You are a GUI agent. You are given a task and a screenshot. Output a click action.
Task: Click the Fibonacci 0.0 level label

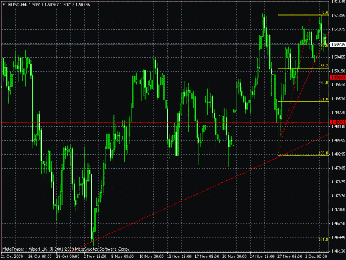pyautogui.click(x=326, y=13)
